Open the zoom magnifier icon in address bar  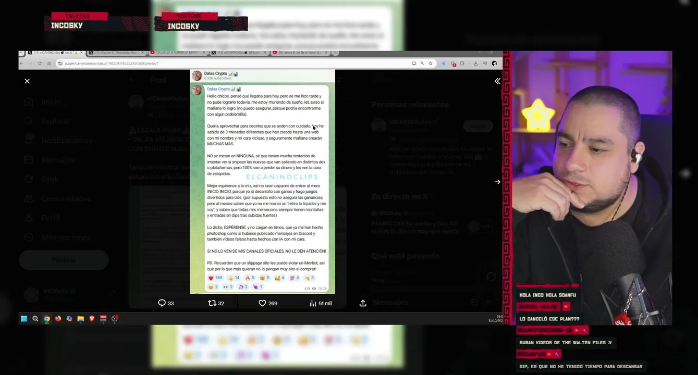pyautogui.click(x=422, y=63)
